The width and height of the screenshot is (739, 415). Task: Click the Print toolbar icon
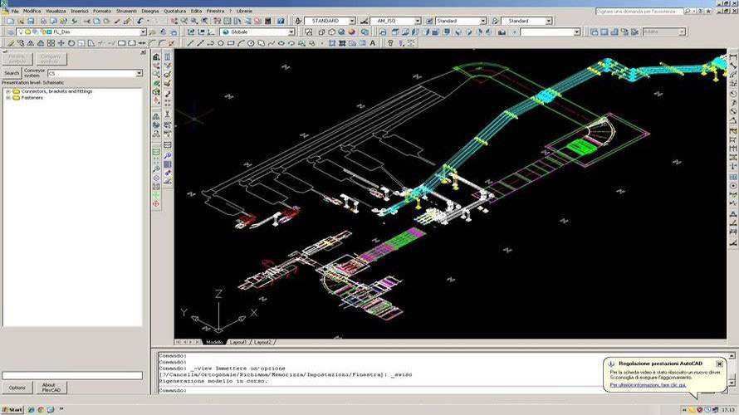tap(43, 21)
